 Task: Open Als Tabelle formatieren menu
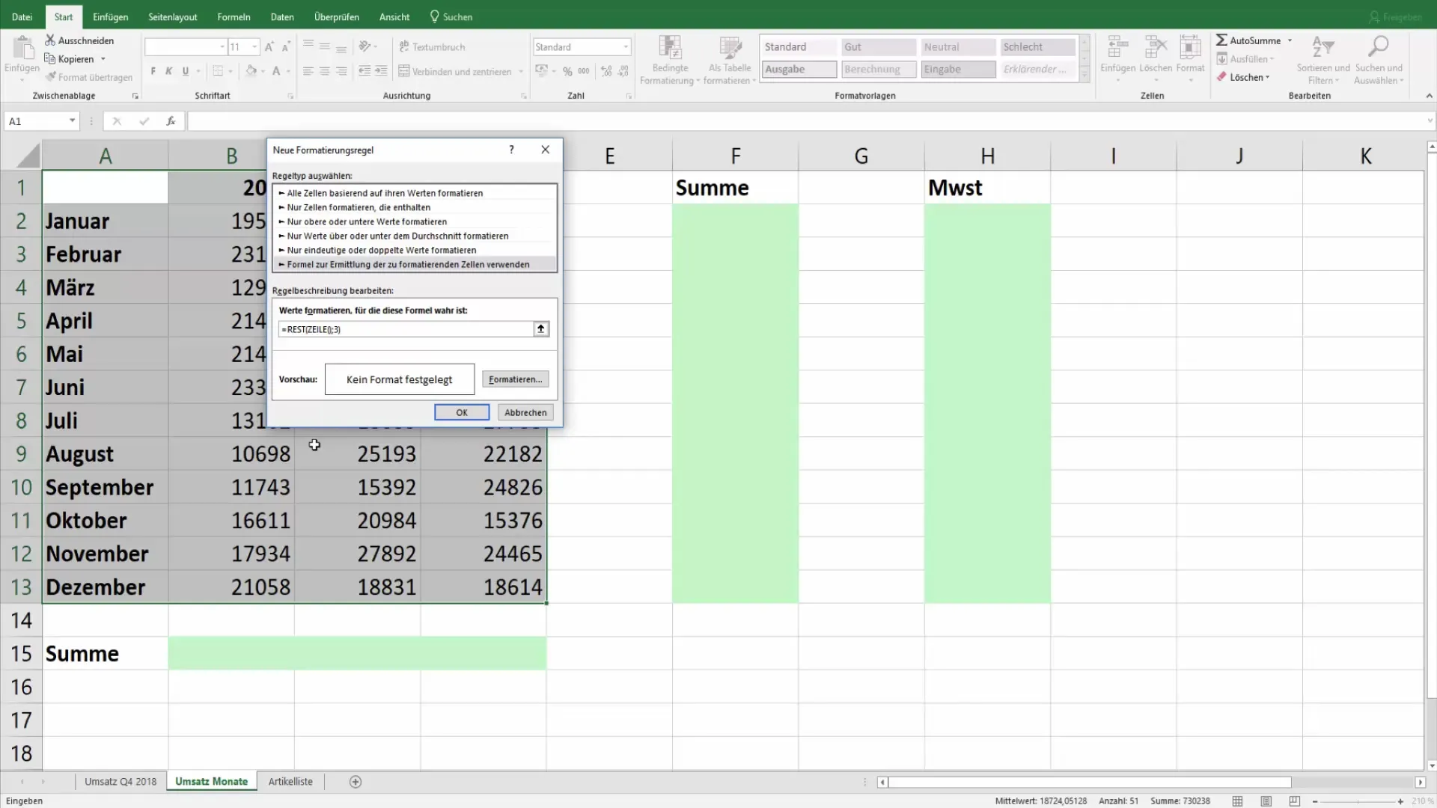pos(730,60)
